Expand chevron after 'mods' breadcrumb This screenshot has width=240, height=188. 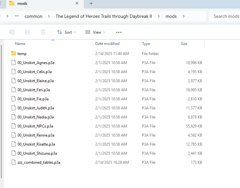tap(184, 16)
